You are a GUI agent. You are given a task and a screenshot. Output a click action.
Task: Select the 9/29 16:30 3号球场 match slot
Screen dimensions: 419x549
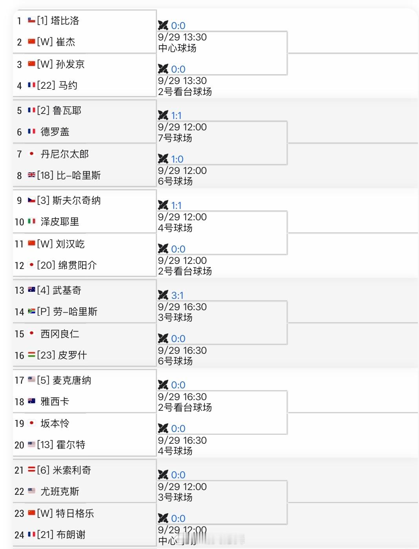tap(222, 312)
